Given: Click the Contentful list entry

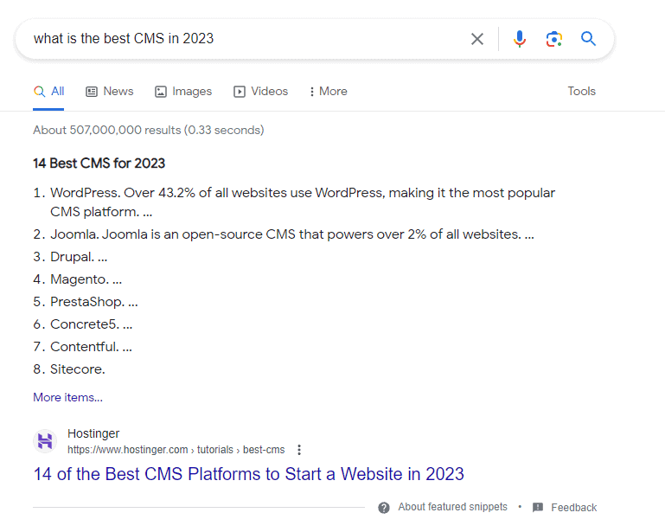Looking at the screenshot, I should (91, 347).
